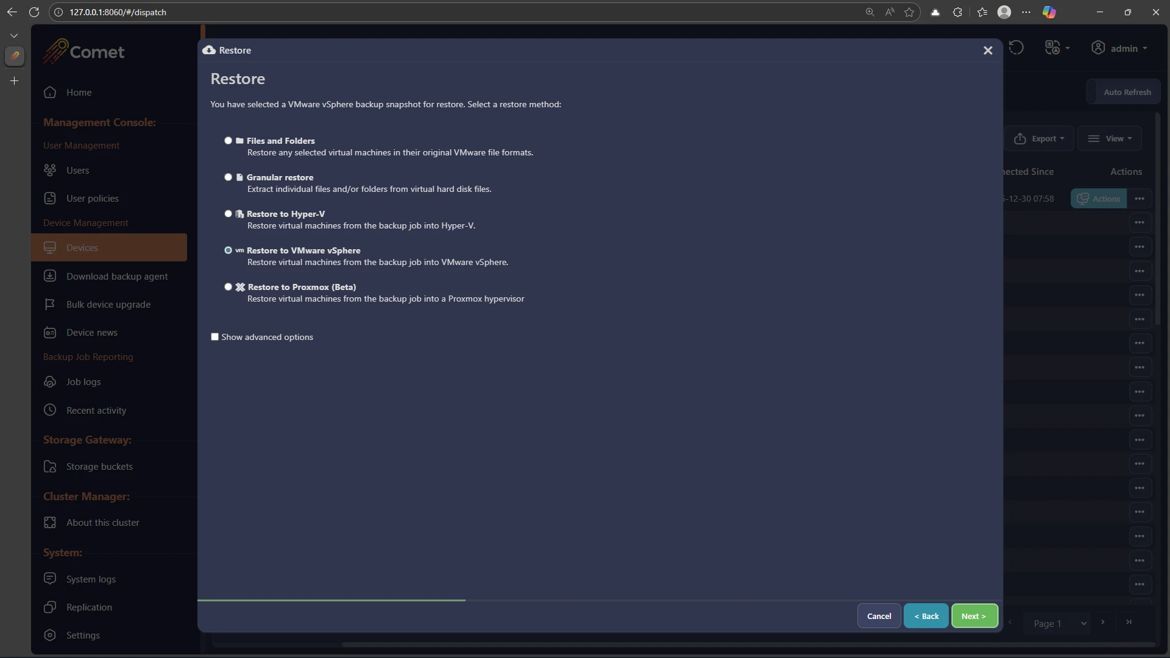Click the Device news icon
1170x658 pixels.
click(50, 333)
